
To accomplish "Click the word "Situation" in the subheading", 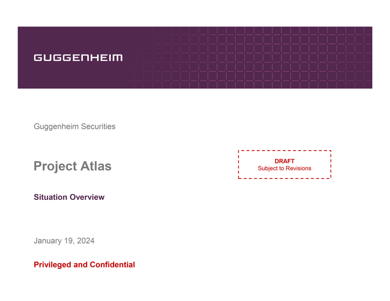I will [50, 197].
